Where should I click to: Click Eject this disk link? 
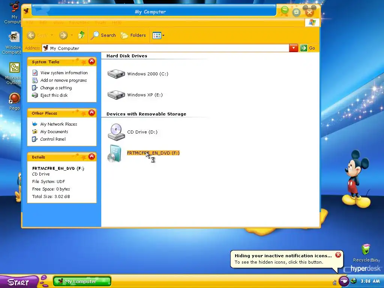54,95
